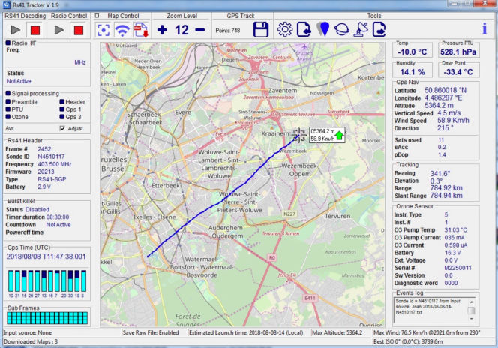Click the center map on sonde icon
The image size is (498, 348).
pos(103,29)
